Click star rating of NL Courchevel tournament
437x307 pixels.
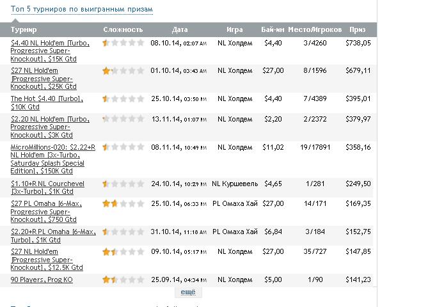[x=123, y=184]
